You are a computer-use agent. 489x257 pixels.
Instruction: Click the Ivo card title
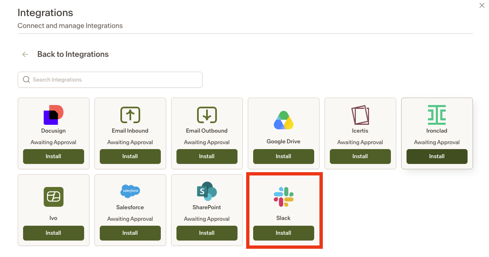click(53, 218)
